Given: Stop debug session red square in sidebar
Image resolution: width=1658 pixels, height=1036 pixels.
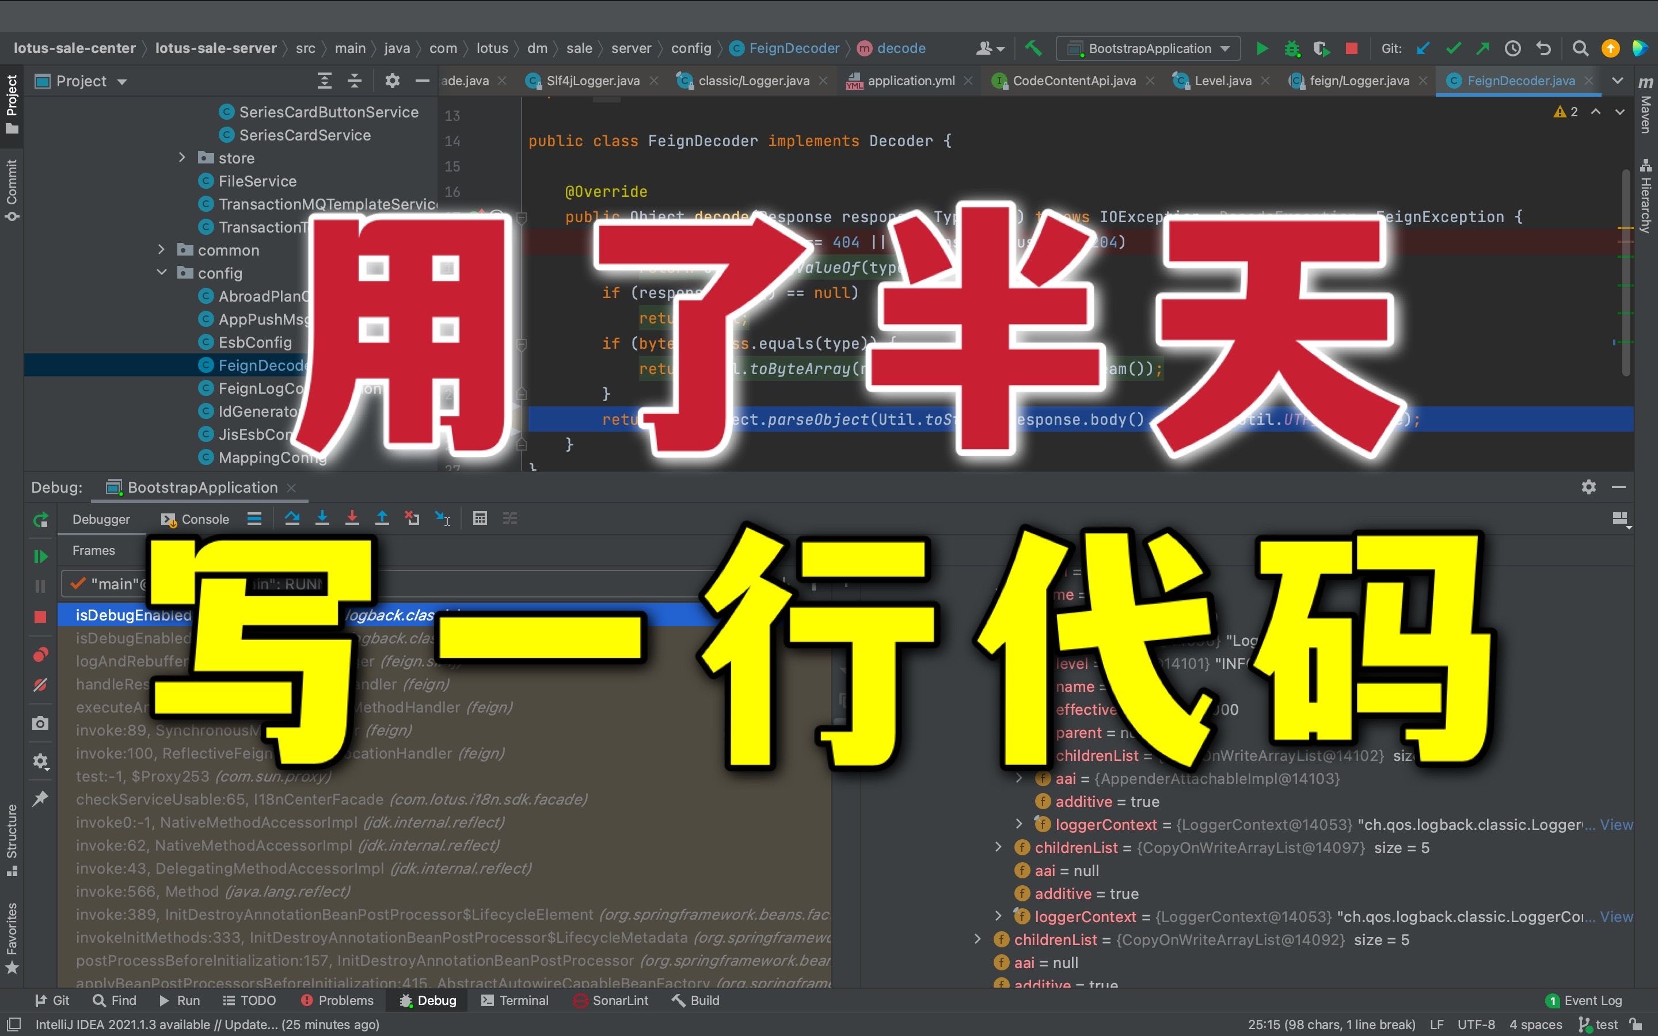Looking at the screenshot, I should tap(40, 616).
